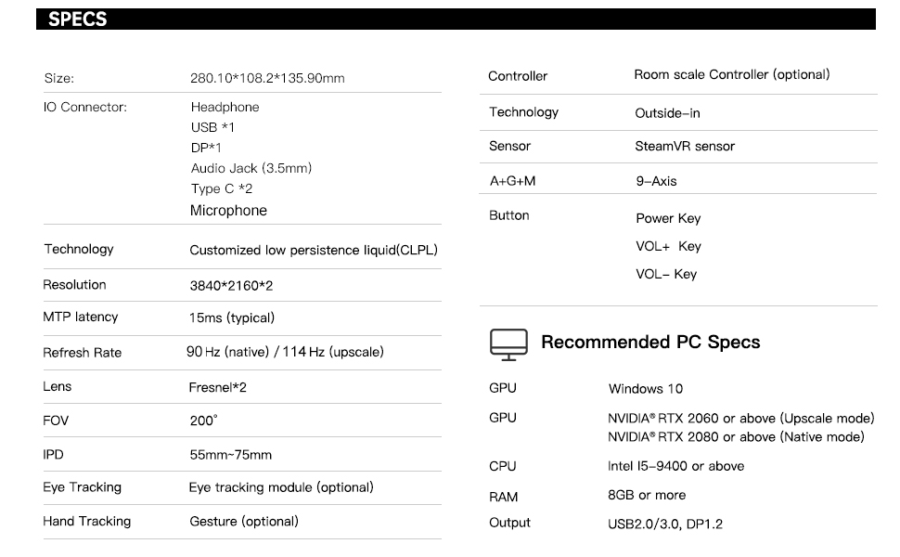This screenshot has height=557, width=900.
Task: Click the monitor icon beside Recommended PC Specs
Action: pos(508,343)
